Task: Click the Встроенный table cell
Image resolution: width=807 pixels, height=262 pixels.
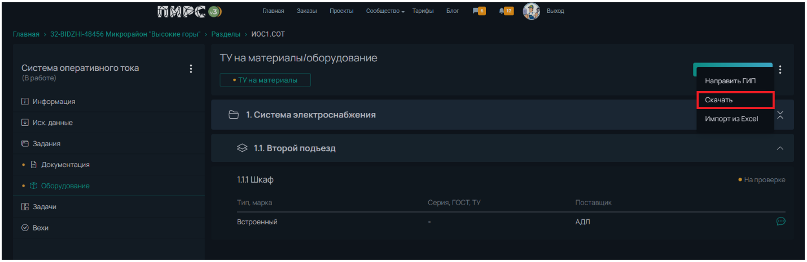Action: [257, 222]
